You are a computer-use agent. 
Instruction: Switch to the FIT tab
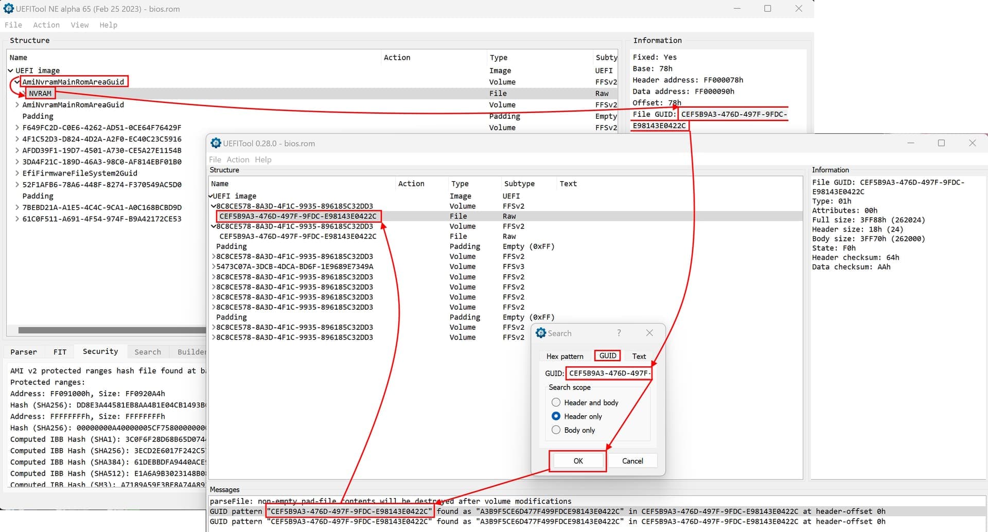click(x=60, y=352)
